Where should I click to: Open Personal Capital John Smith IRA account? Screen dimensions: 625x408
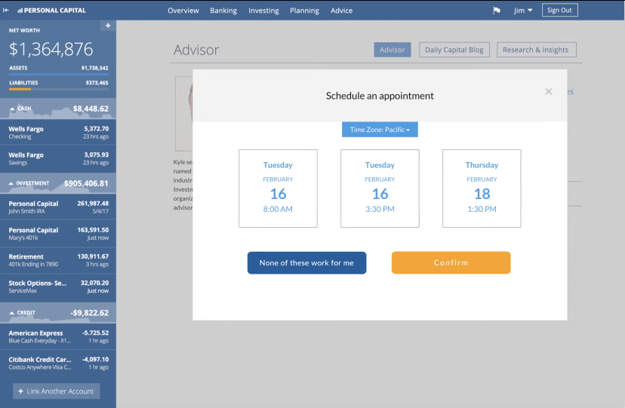pyautogui.click(x=58, y=207)
